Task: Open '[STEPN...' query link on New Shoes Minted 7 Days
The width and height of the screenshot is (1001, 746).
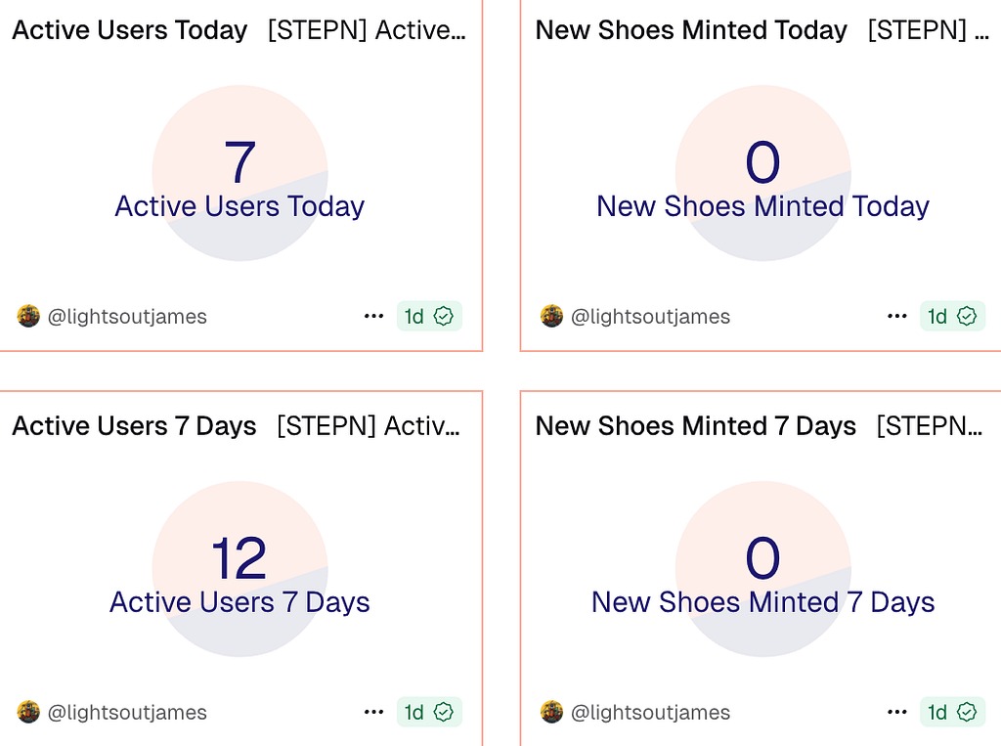Action: pos(930,426)
